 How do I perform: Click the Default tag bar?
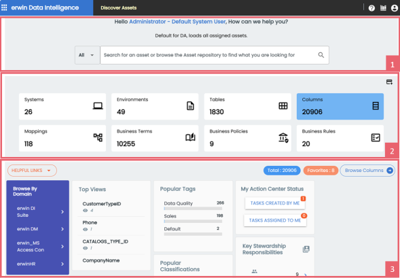tap(193, 234)
